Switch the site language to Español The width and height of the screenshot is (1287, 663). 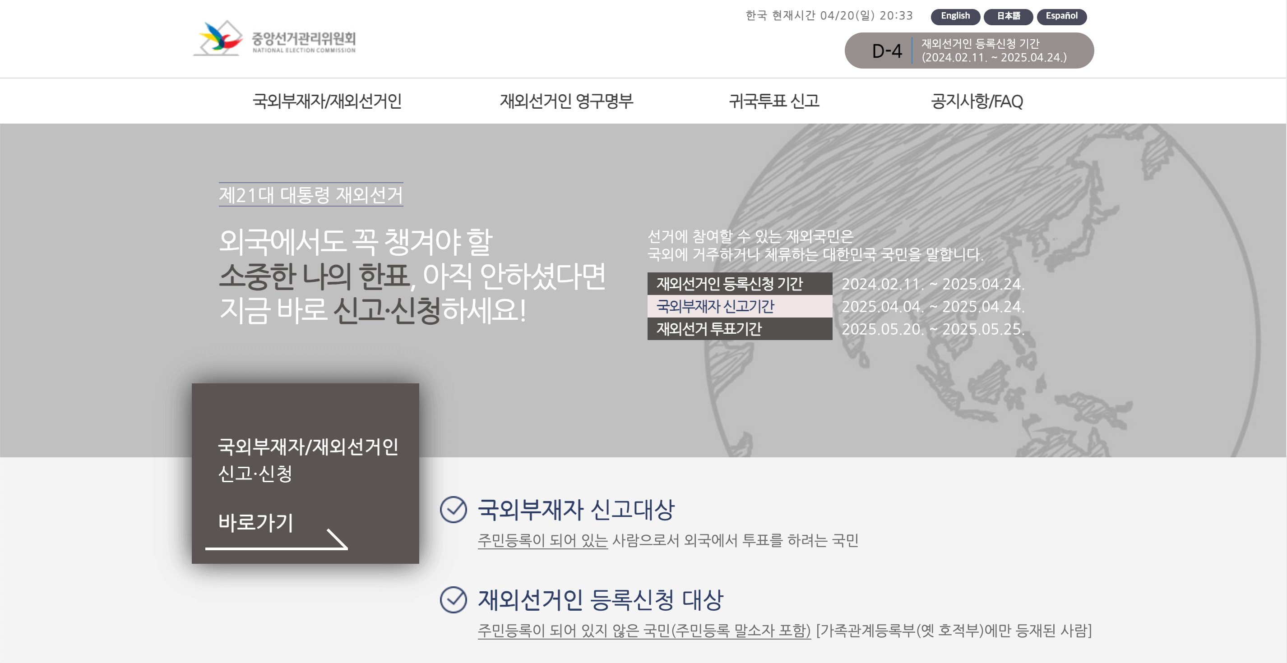(1062, 17)
